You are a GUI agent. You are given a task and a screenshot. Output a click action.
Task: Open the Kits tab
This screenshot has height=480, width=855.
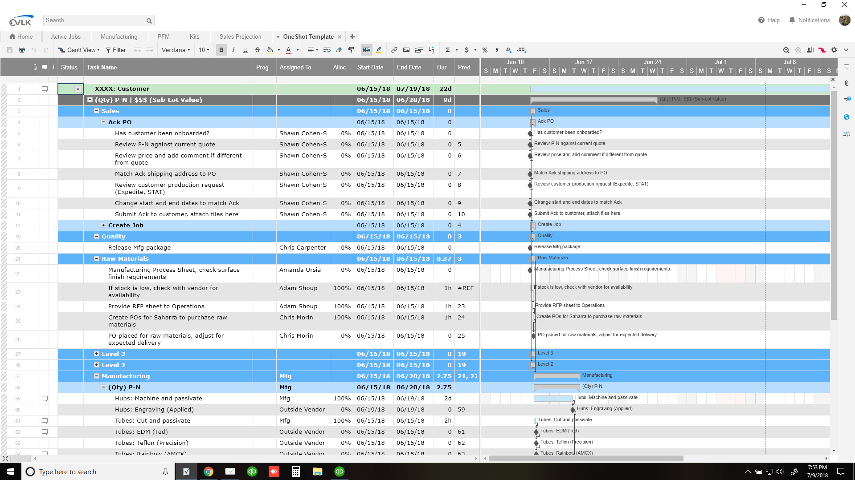194,36
